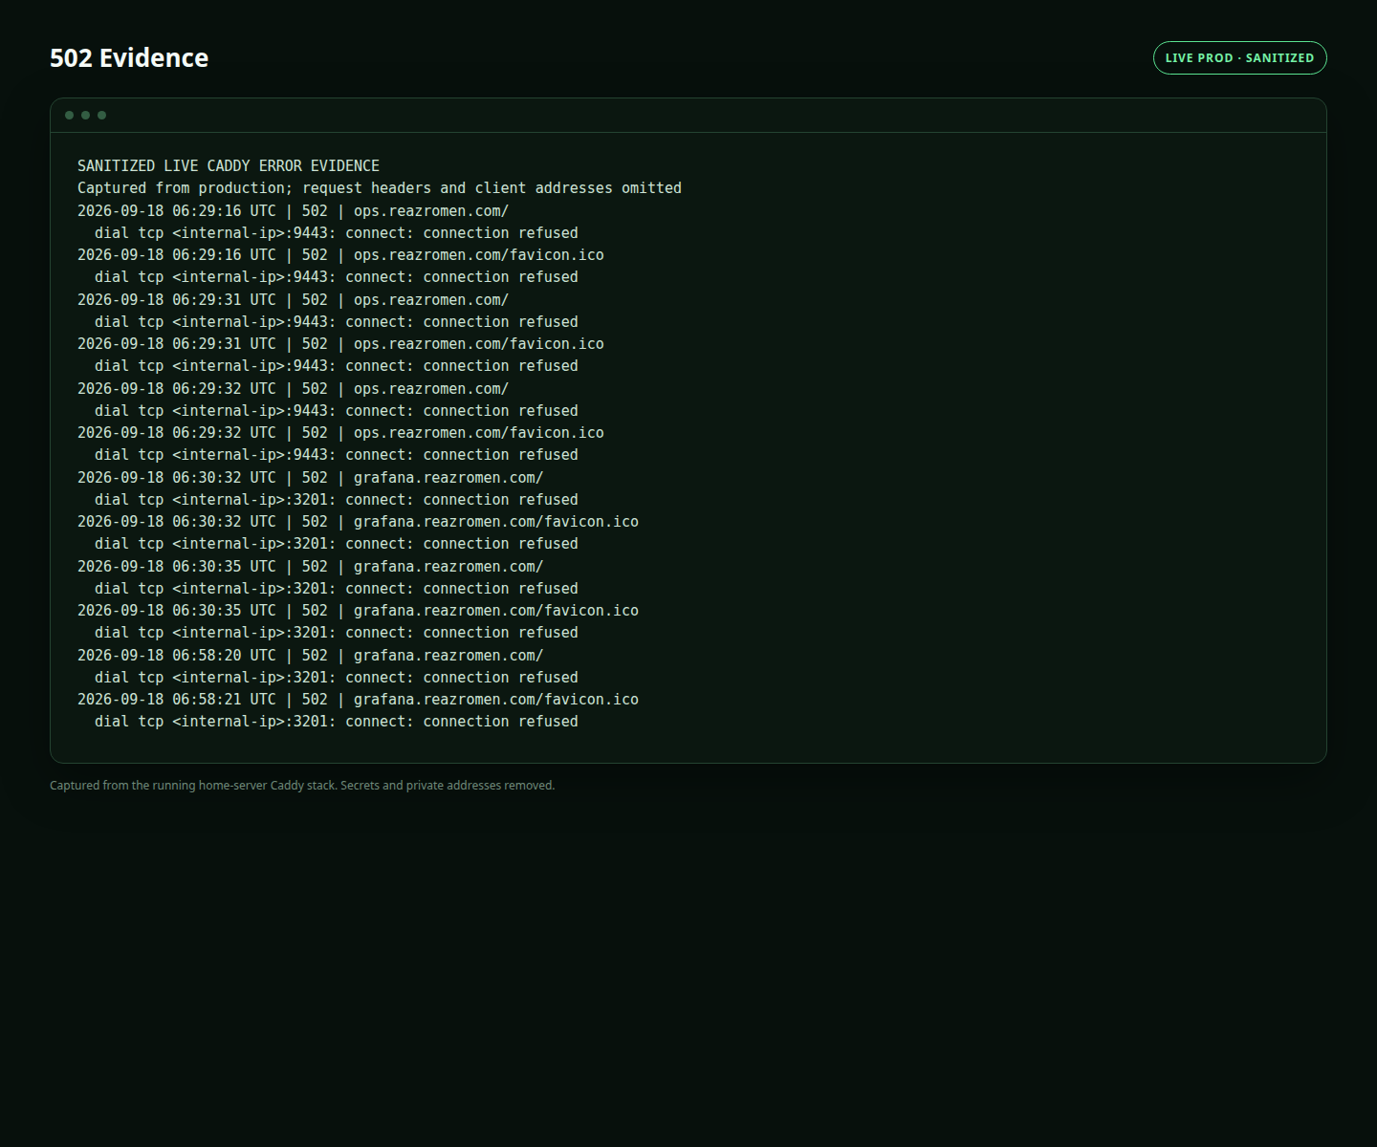Click the 06:29:31 favicon.ico log line
Screen dimensions: 1377x1147
coord(340,344)
